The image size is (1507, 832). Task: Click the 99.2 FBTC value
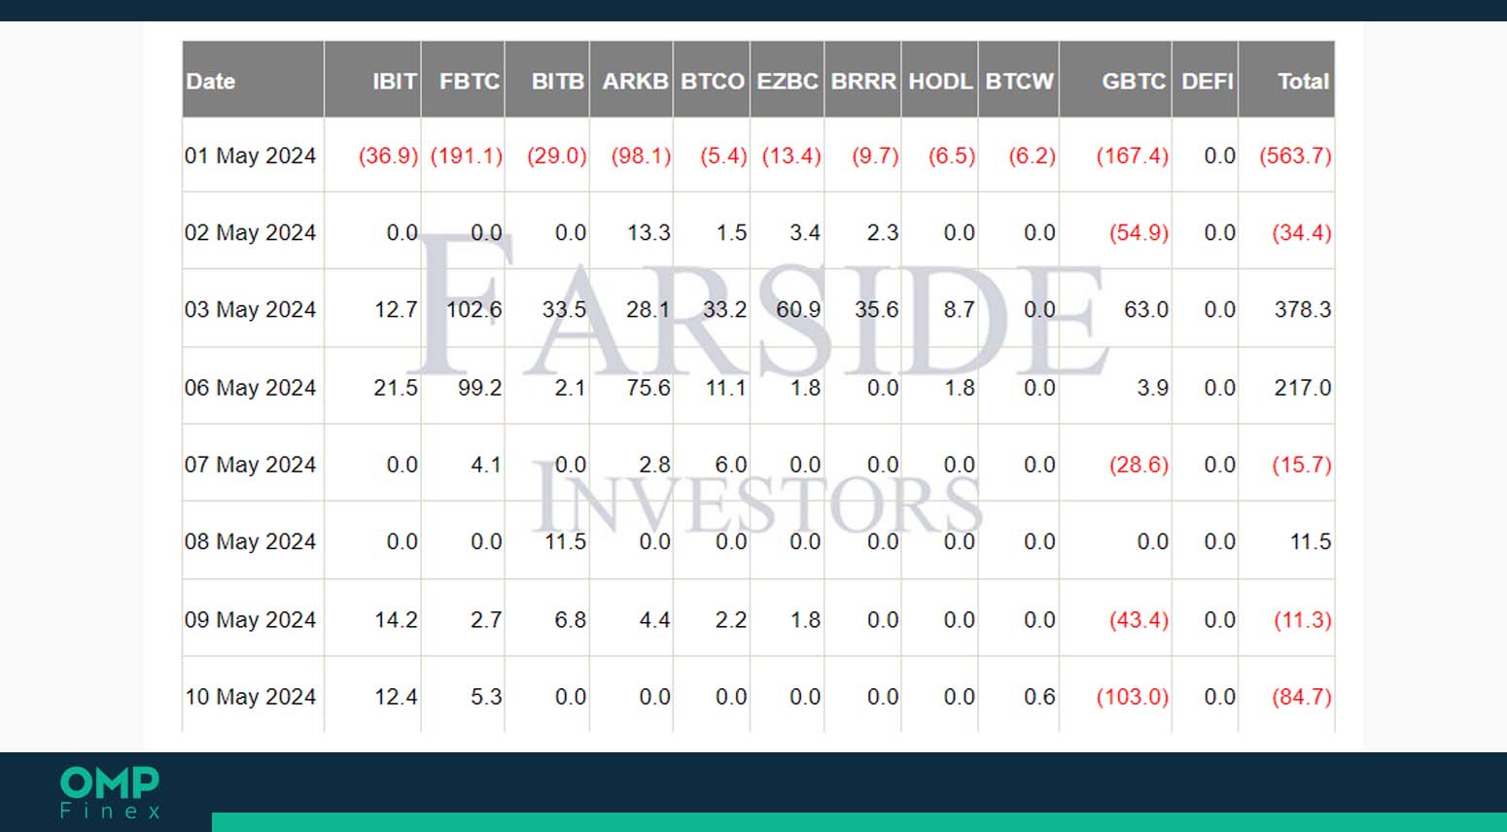480,387
